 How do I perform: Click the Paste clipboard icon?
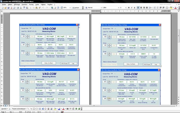tap(37, 8)
